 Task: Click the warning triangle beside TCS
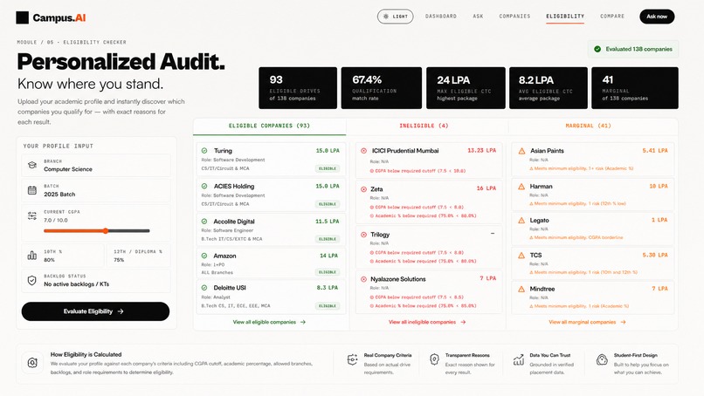click(x=521, y=256)
